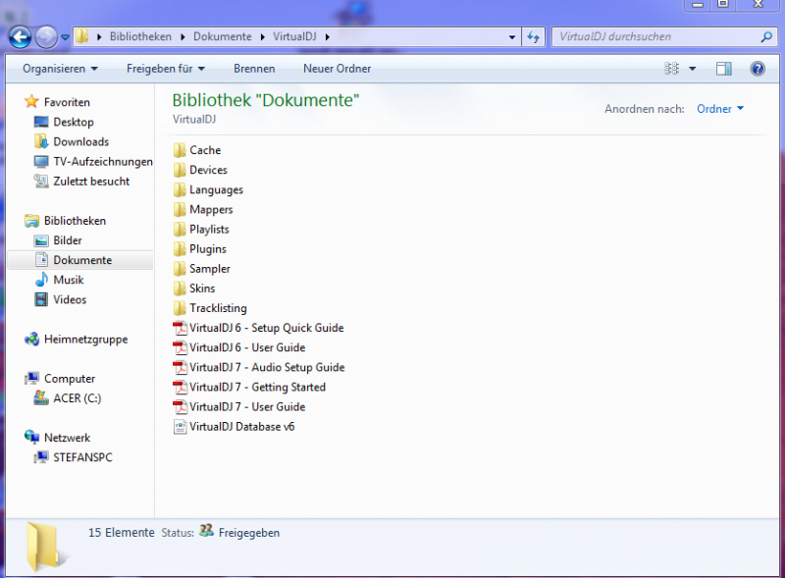Select the Dokumente library in the sidebar
This screenshot has width=785, height=578.
82,260
